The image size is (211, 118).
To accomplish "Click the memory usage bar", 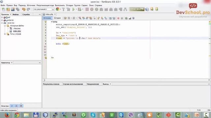I will point(137,9).
